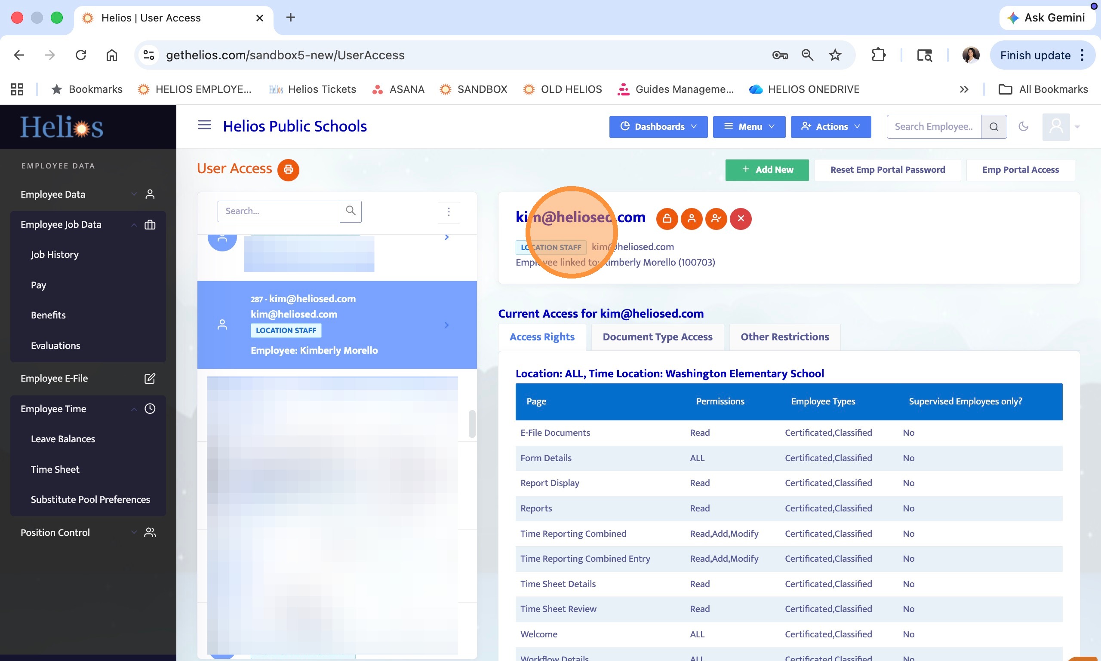Image resolution: width=1101 pixels, height=661 pixels.
Task: Switch to the Document Type Access tab
Action: 658,337
